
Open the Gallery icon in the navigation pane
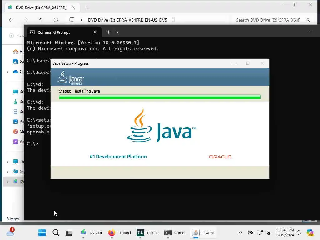coord(16,62)
